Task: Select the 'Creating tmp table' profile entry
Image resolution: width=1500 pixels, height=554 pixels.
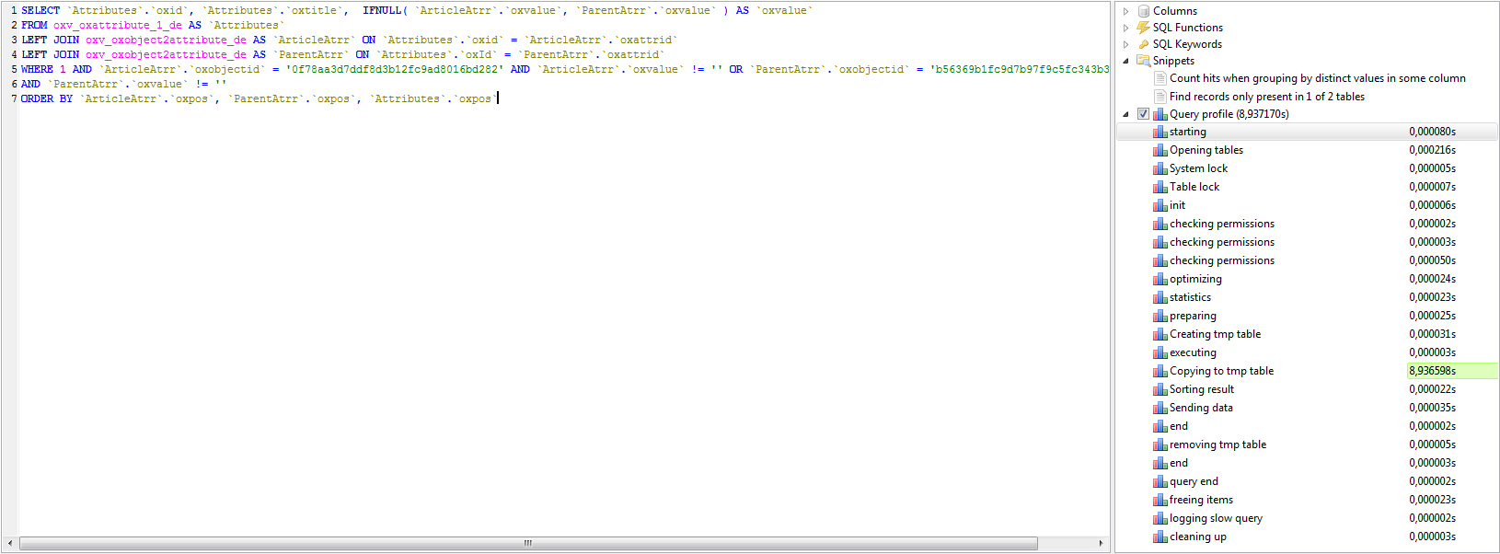Action: click(1215, 334)
